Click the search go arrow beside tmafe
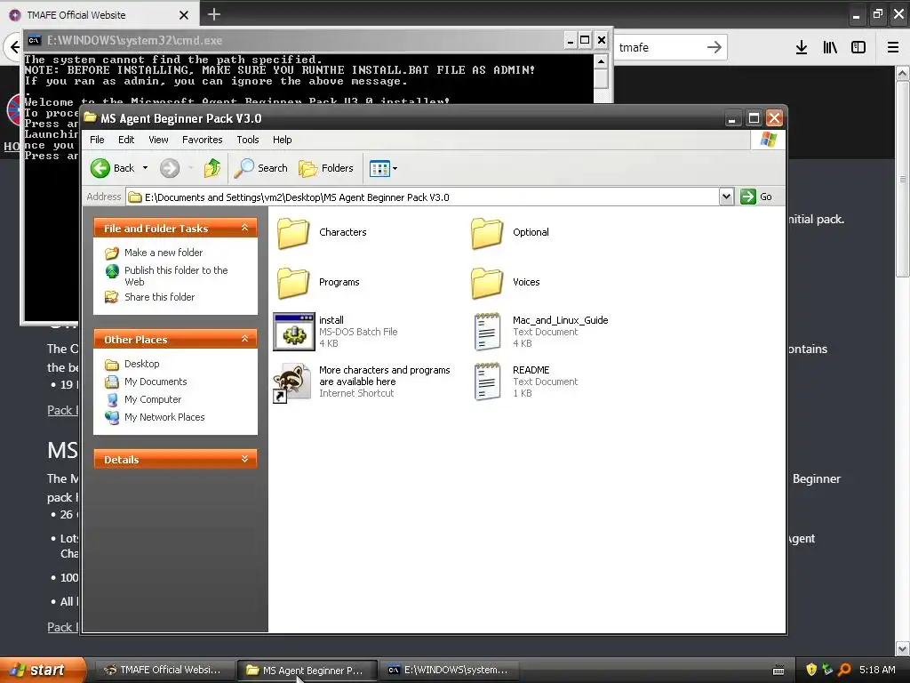Viewport: 910px width, 683px height. click(714, 48)
